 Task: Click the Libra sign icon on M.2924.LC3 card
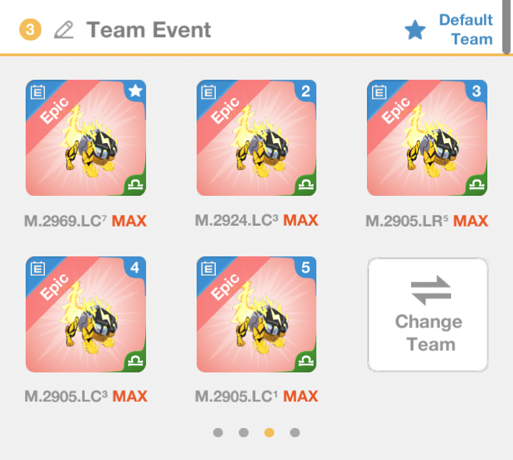coord(306,184)
